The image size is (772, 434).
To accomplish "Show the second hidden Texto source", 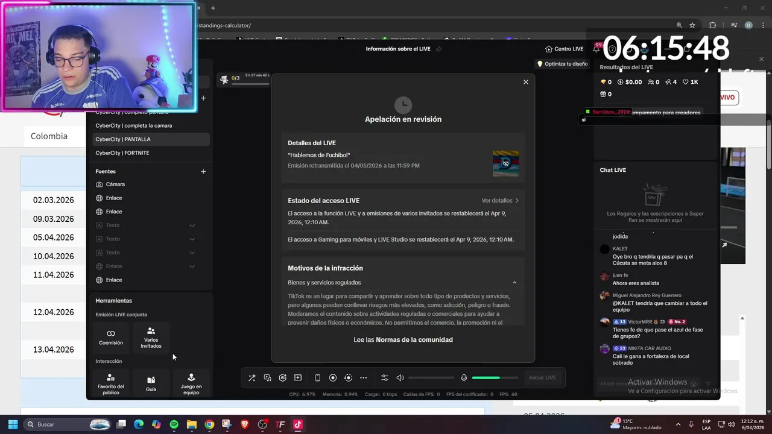I will coord(192,239).
